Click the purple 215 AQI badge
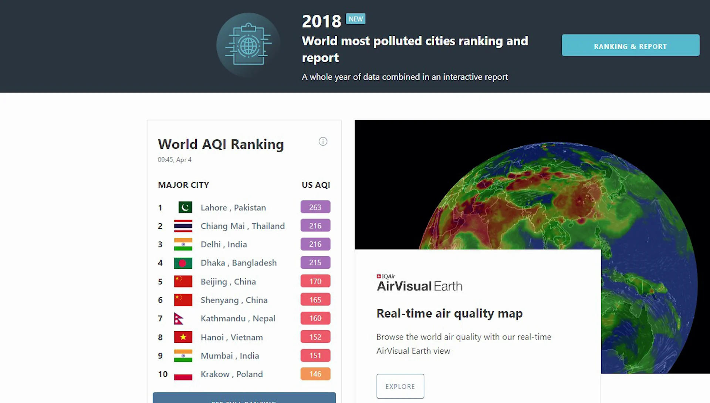The image size is (710, 403). click(315, 263)
